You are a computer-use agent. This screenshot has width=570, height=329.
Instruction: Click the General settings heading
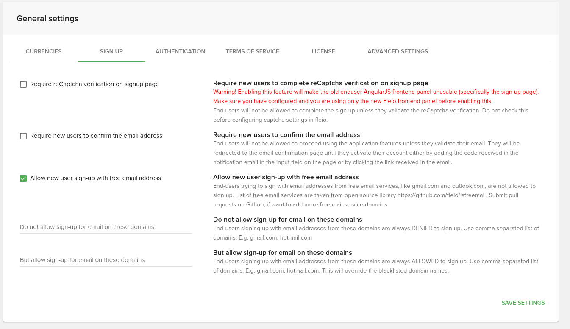[47, 19]
